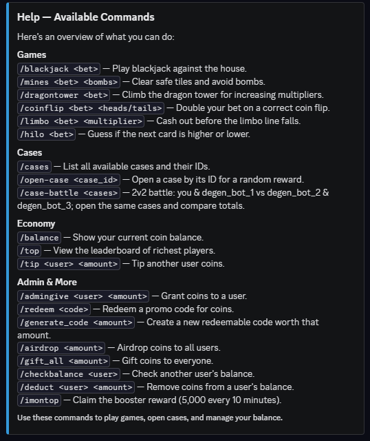Click the /top command tag
Viewport: 370px width, 441px height.
point(29,251)
